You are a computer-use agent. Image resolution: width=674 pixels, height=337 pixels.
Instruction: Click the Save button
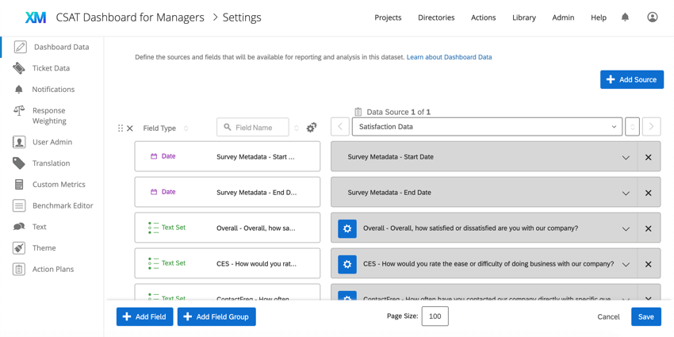[646, 317]
